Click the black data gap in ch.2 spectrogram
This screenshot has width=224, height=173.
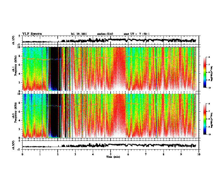point(54,115)
